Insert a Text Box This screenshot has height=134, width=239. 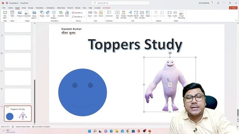pos(117,15)
